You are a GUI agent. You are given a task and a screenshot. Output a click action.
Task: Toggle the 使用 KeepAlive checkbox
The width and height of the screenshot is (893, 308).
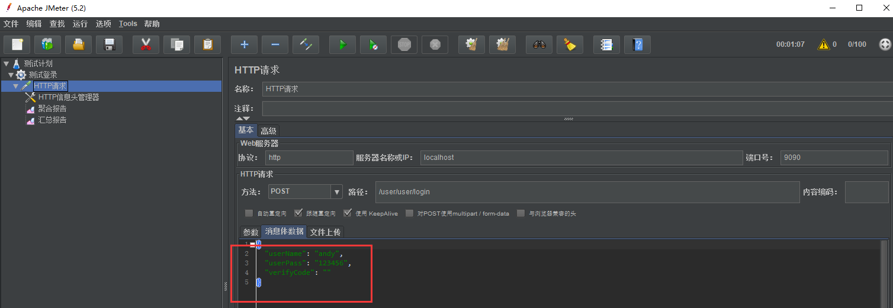(348, 213)
